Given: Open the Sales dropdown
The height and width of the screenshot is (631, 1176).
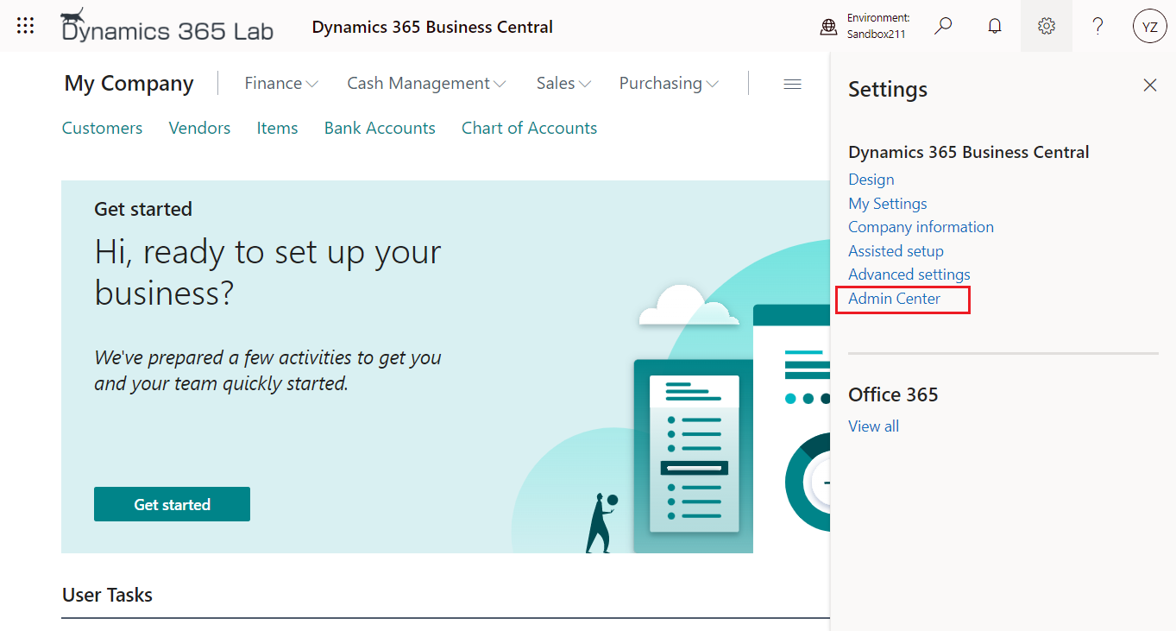Looking at the screenshot, I should coord(563,83).
